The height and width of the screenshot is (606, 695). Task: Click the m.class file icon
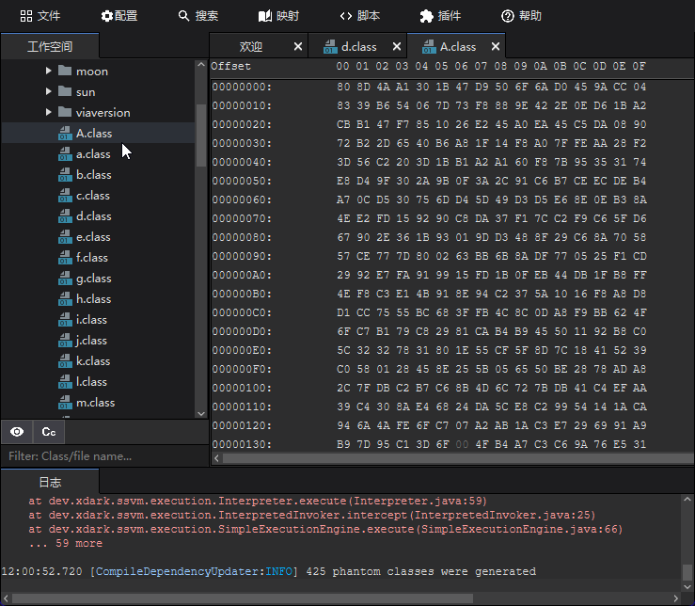[65, 403]
